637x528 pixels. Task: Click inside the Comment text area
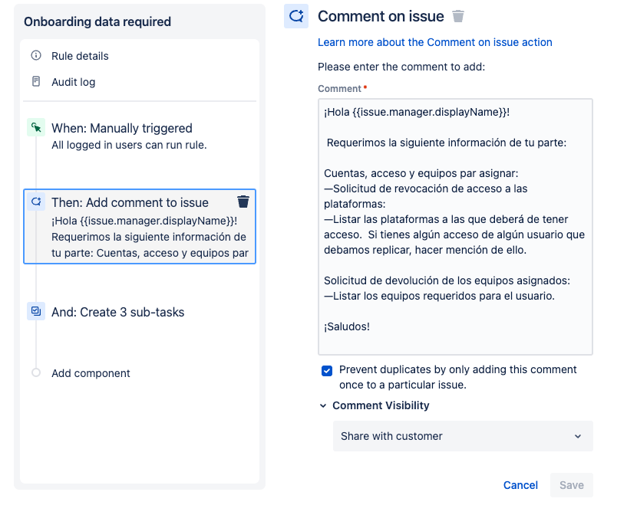tap(455, 227)
